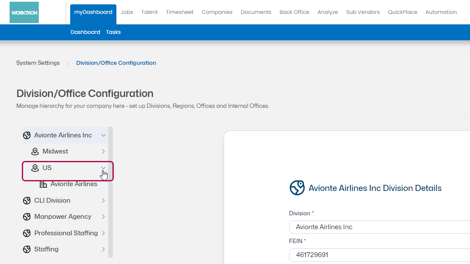Open the Companies menu
Screen dimensions: 470x264
(217, 12)
